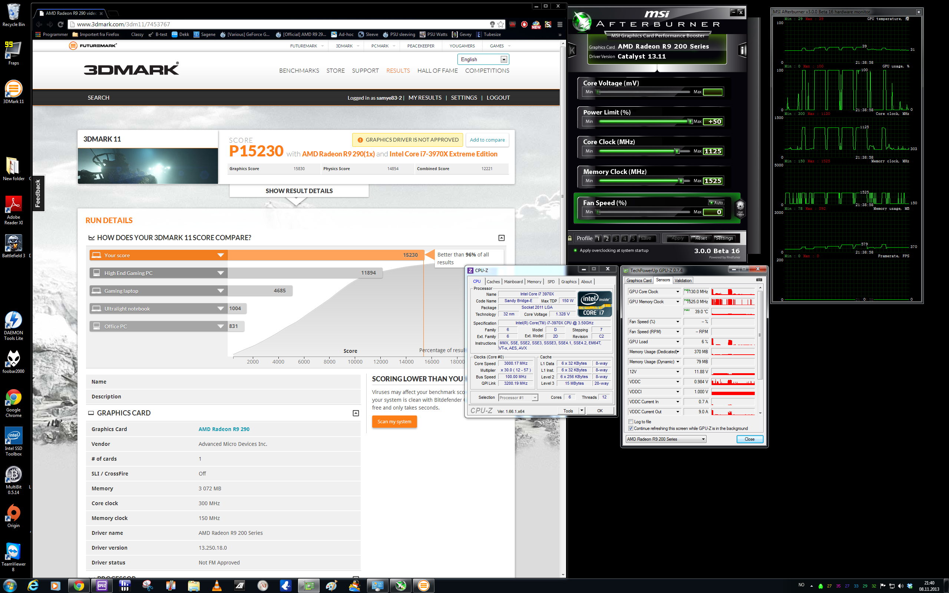Viewport: 949px width, 593px height.
Task: Open the TeamViewer 8 desktop icon
Action: click(x=13, y=557)
